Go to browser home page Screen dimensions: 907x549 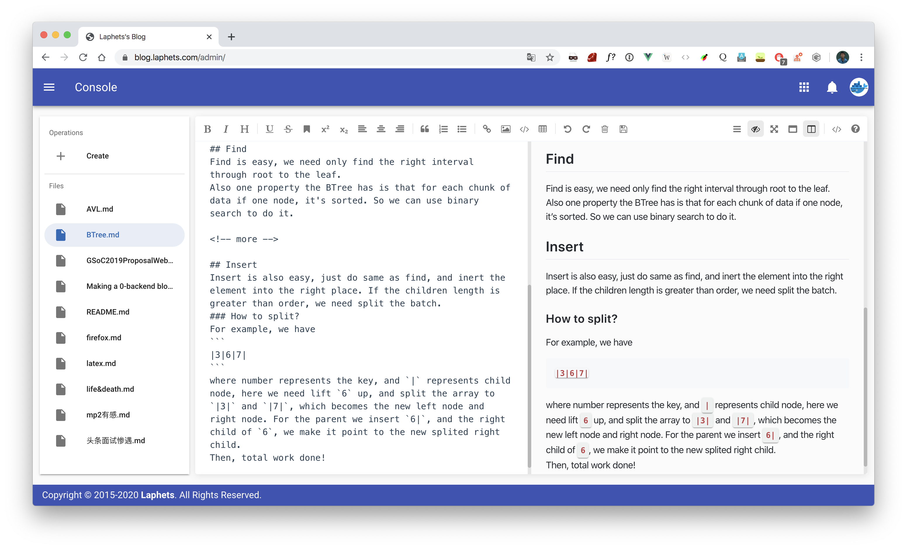(x=102, y=57)
